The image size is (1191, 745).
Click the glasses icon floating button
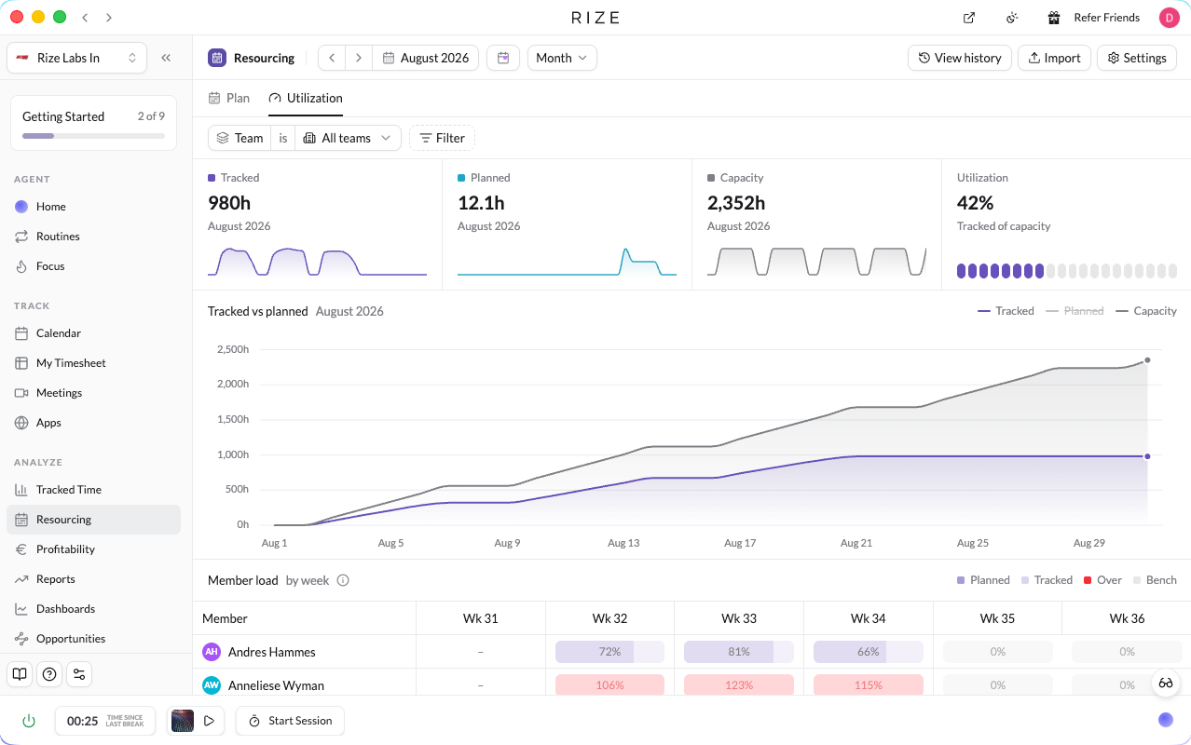pyautogui.click(x=1166, y=684)
